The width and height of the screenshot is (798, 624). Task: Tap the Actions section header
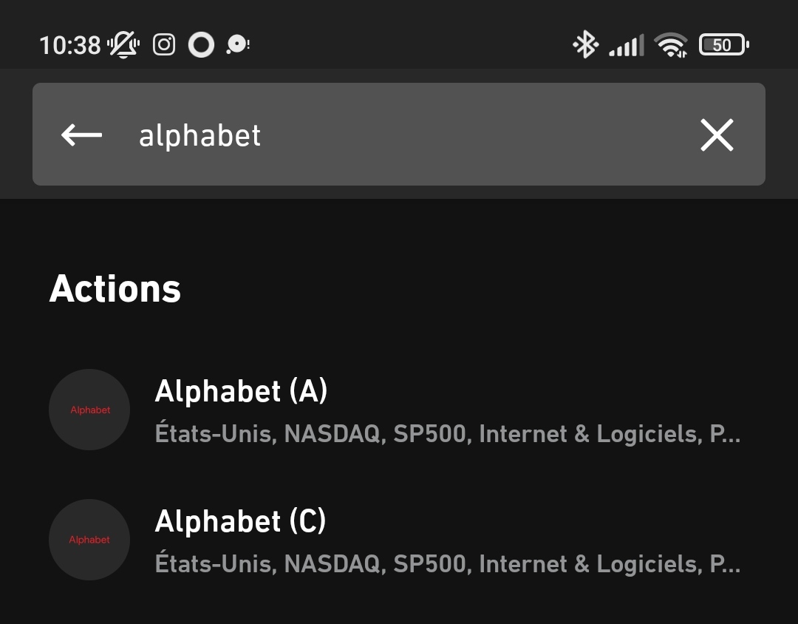115,289
